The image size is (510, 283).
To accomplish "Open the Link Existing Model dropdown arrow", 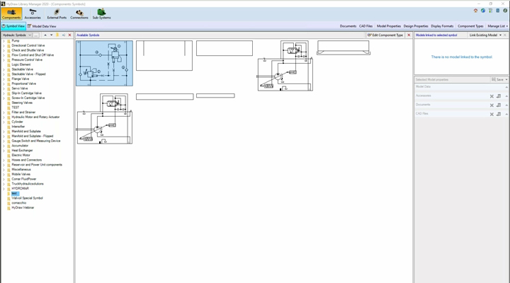I will click(500, 35).
